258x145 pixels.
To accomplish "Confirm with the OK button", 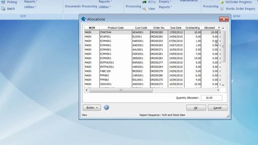I will [196, 108].
